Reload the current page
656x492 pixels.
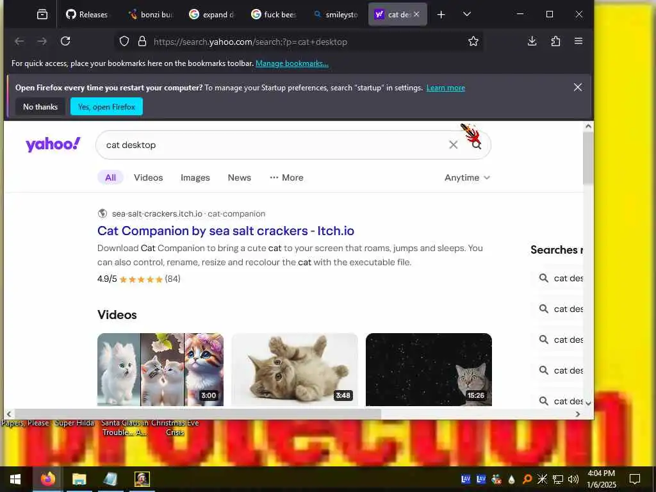coord(65,41)
